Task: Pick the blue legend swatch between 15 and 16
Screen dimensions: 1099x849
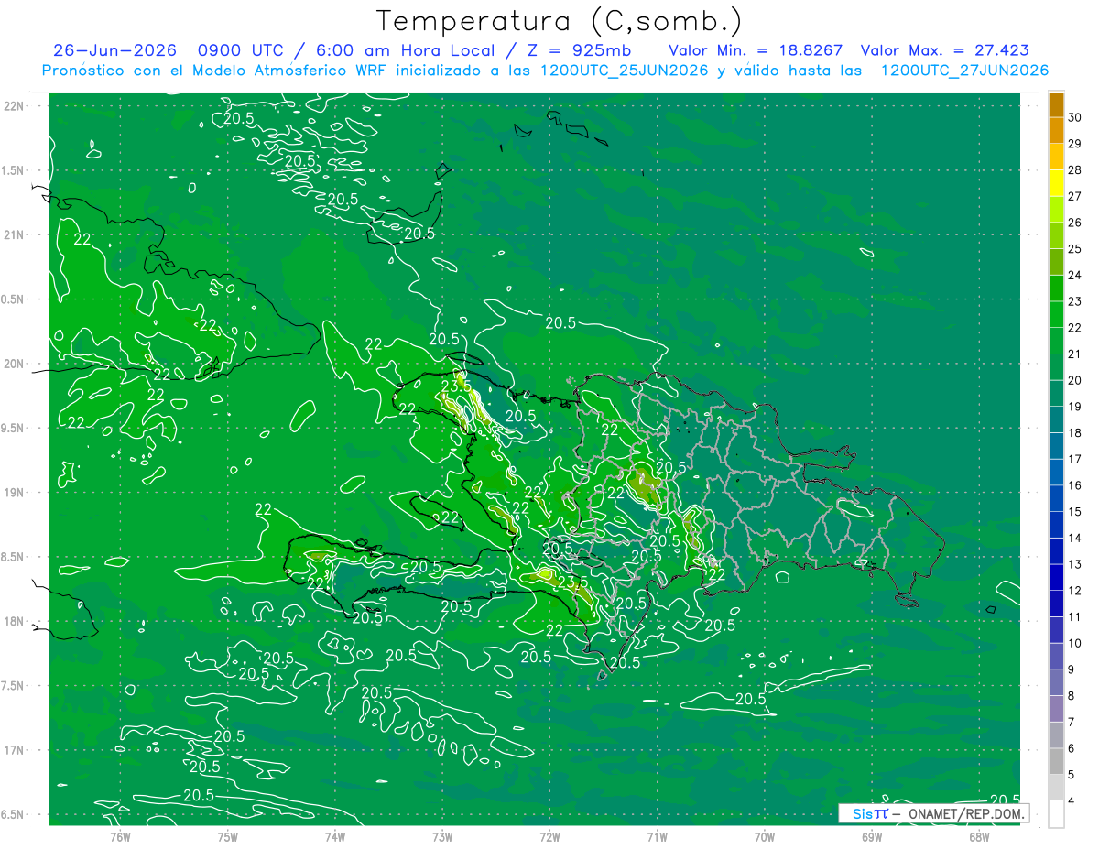Action: pos(1056,498)
